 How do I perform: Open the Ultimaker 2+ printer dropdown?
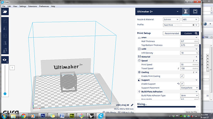[158, 11]
